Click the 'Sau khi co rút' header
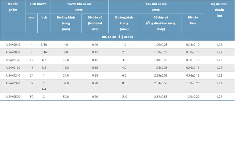 (x=156, y=7)
